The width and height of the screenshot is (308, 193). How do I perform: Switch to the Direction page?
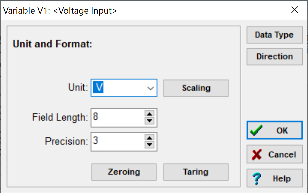tap(274, 57)
